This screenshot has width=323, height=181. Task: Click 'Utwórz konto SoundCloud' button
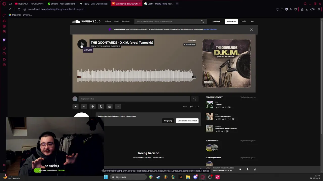pyautogui.click(x=187, y=121)
